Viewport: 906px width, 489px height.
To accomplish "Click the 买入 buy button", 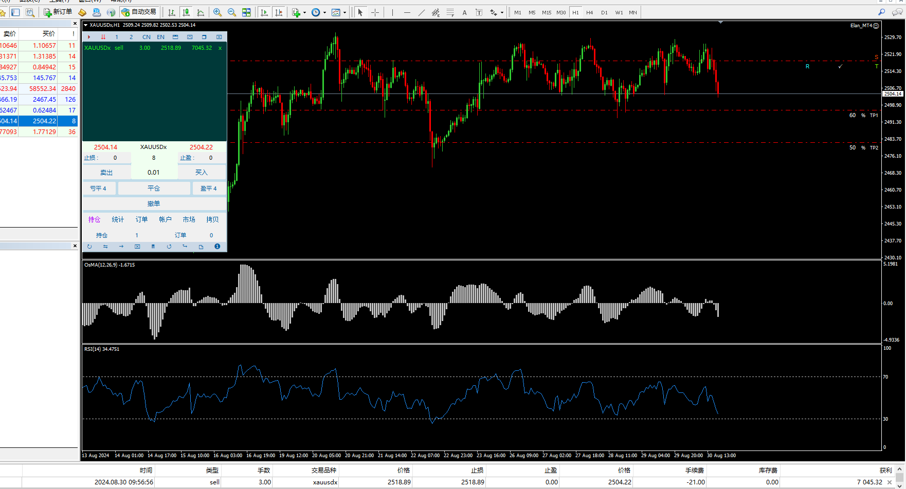I will click(x=202, y=173).
